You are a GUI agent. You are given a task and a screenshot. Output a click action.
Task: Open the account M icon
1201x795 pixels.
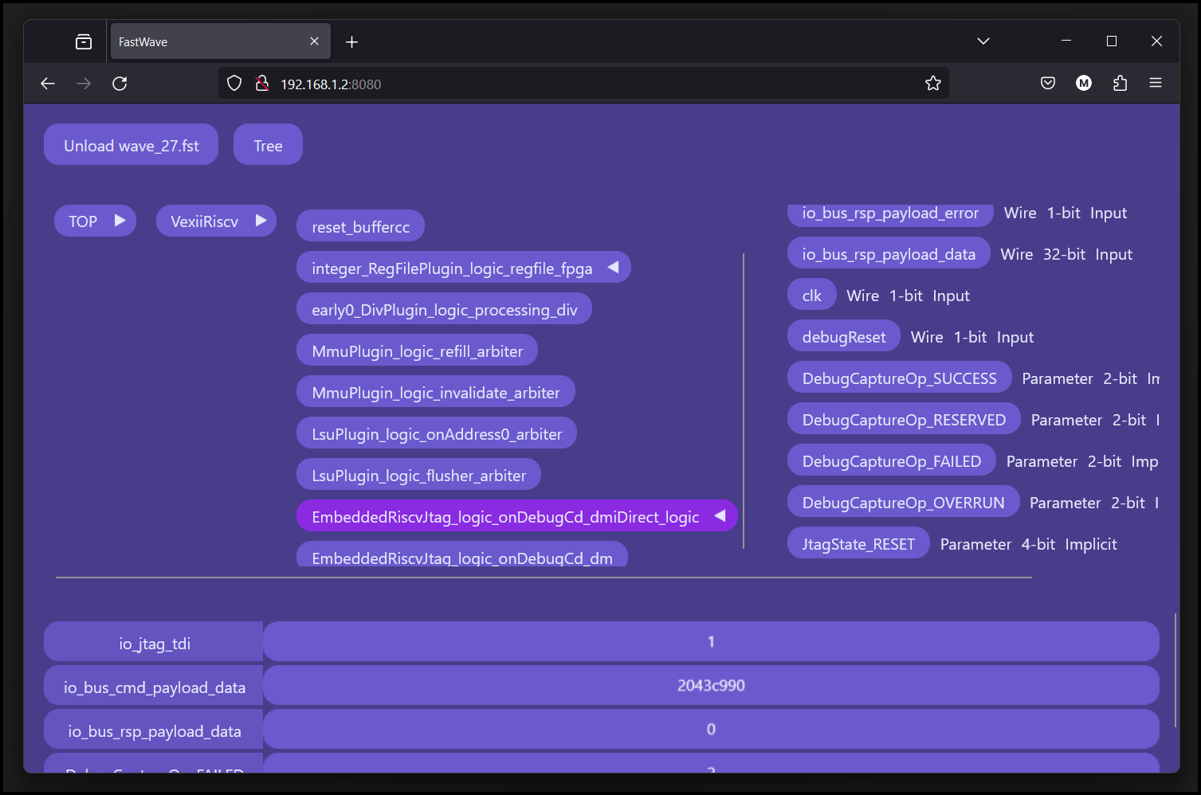[1084, 83]
